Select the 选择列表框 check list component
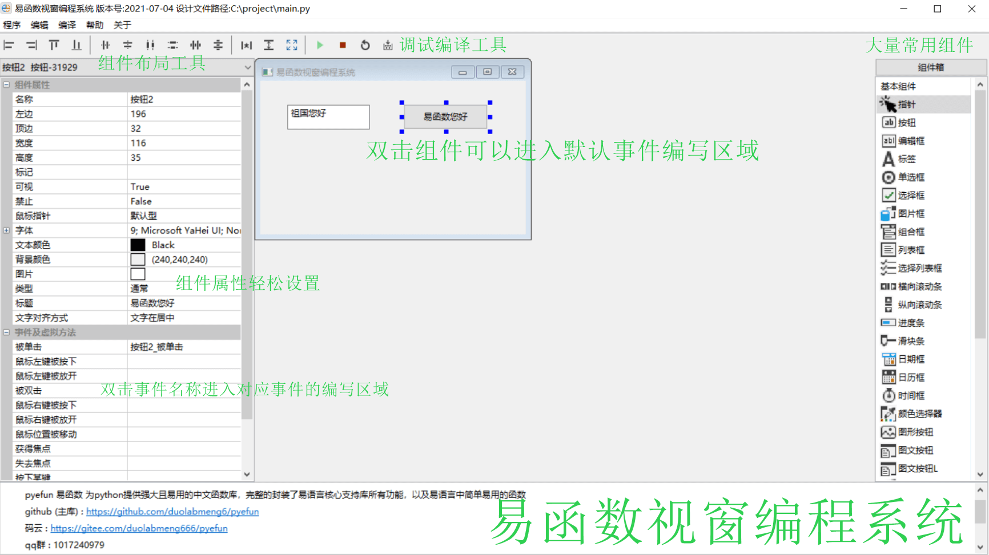 (923, 268)
